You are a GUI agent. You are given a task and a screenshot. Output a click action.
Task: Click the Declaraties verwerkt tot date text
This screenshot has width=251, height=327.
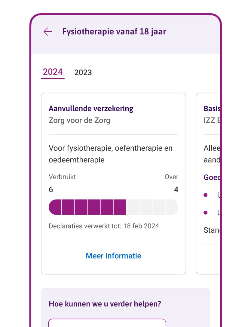(x=104, y=226)
